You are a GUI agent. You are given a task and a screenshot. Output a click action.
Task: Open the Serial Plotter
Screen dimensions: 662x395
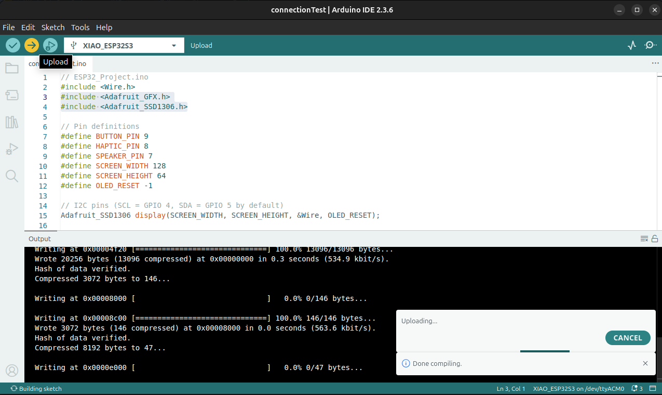(x=631, y=45)
